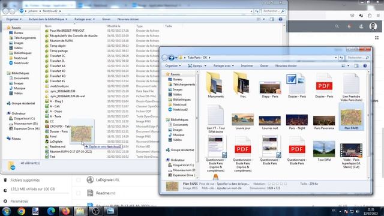The height and width of the screenshot is (216, 384).
Task: Open the Aperçu dropdown in toolbar
Action: point(197,65)
